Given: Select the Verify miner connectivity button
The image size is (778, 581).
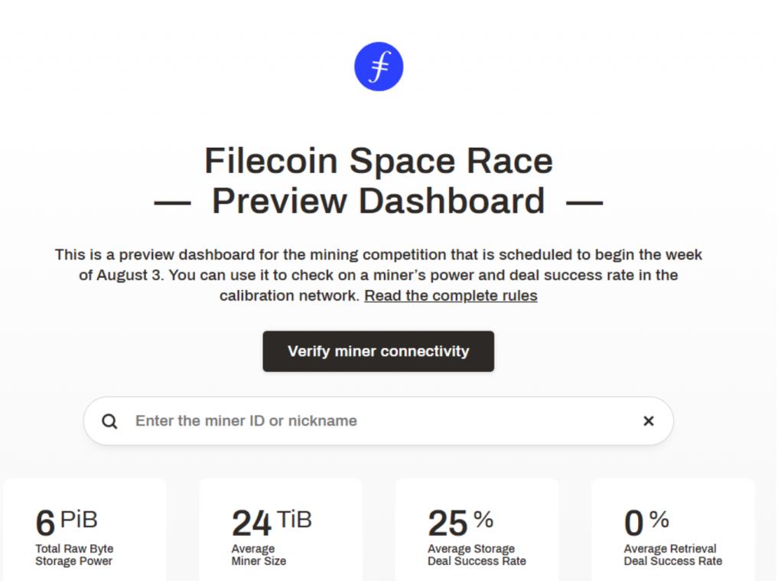Looking at the screenshot, I should tap(378, 351).
